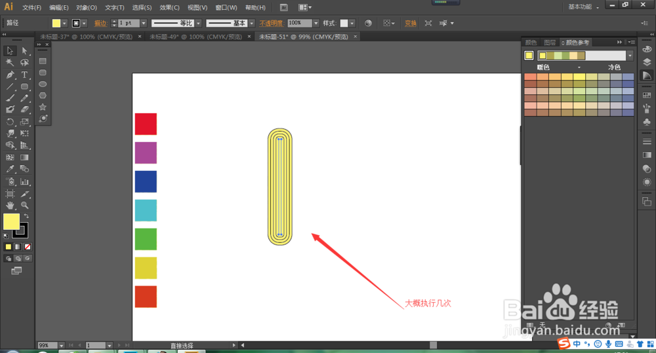Select the Scale tool

click(24, 122)
